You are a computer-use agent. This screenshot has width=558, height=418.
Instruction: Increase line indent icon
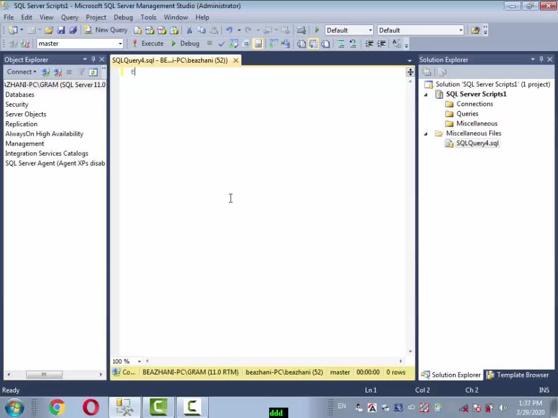click(x=381, y=44)
